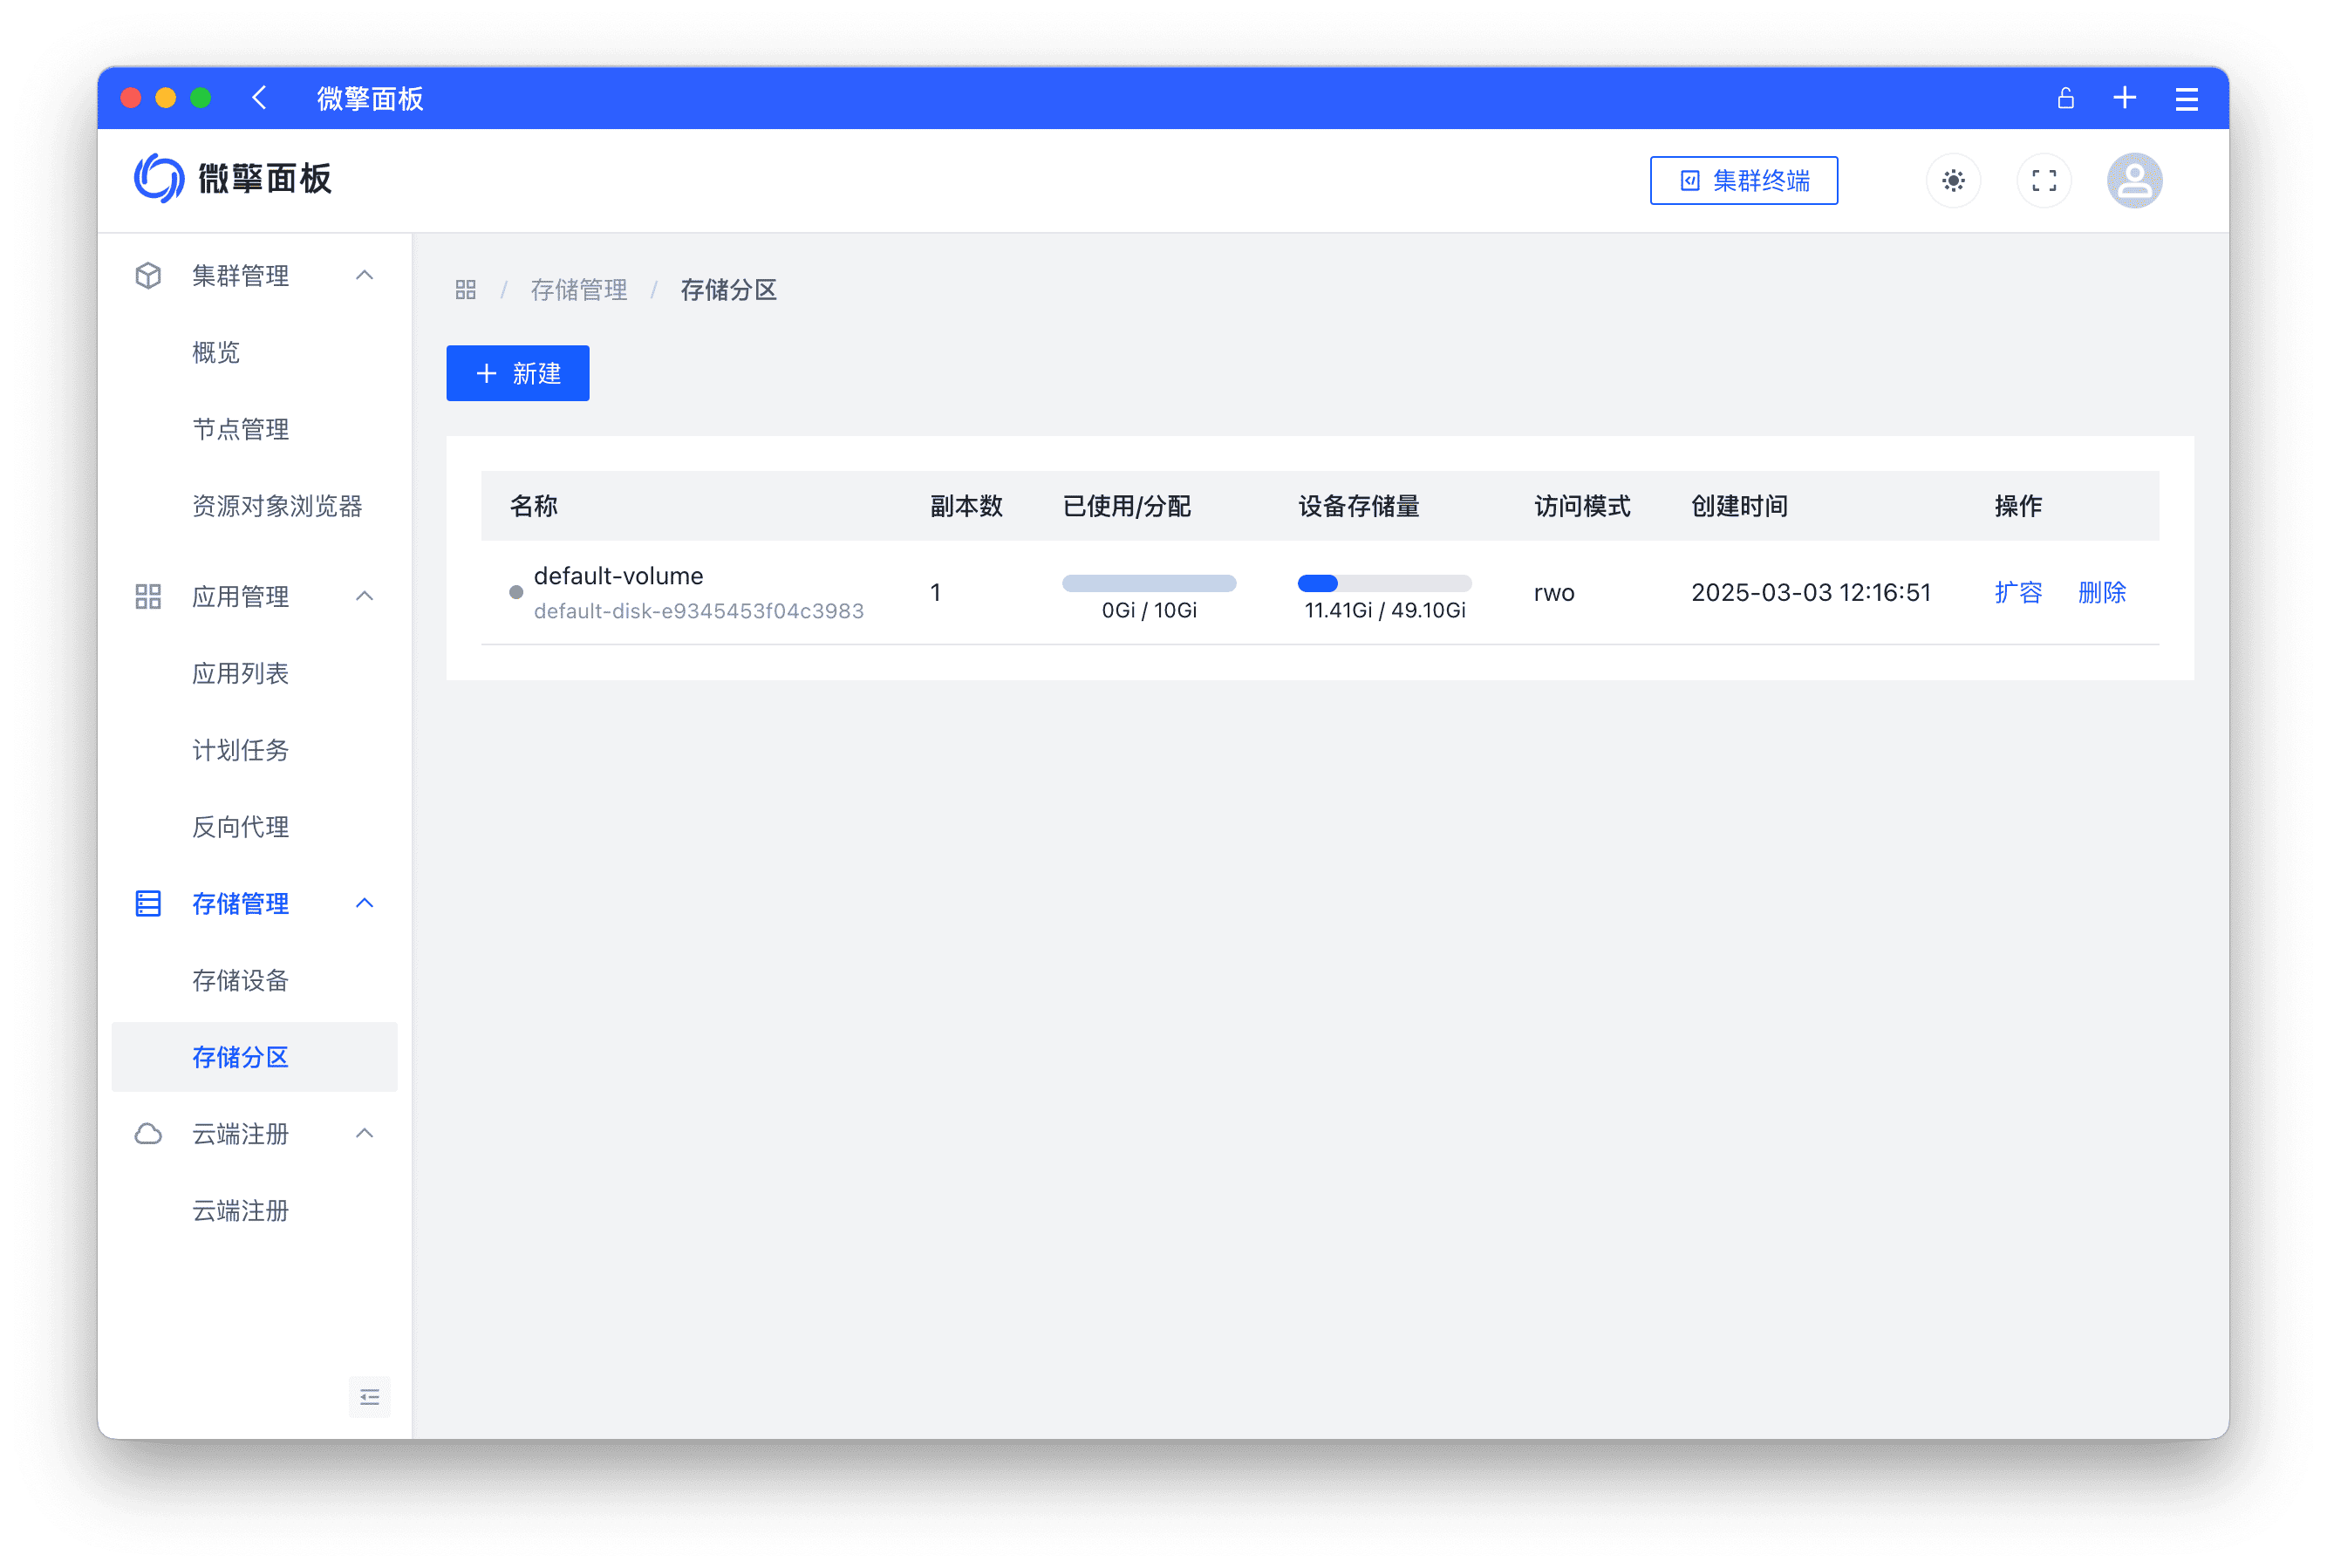The width and height of the screenshot is (2327, 1568).
Task: Click the 新建 button
Action: point(517,373)
